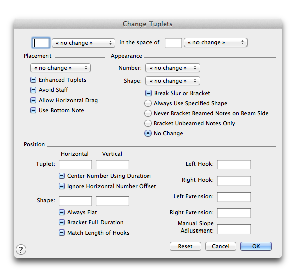The height and width of the screenshot is (276, 296).
Task: Open the Shape appearance dropdown
Action: (173, 81)
